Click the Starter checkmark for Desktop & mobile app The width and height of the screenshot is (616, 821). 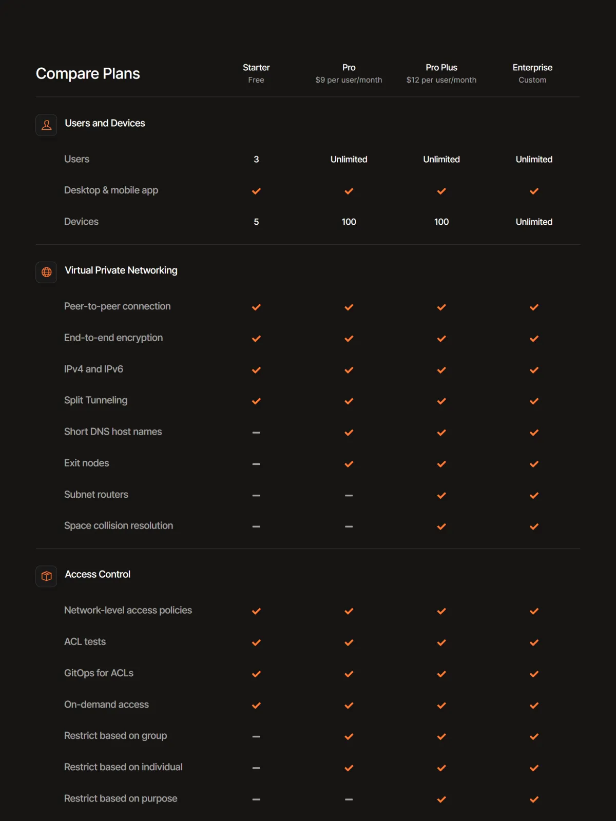point(256,191)
